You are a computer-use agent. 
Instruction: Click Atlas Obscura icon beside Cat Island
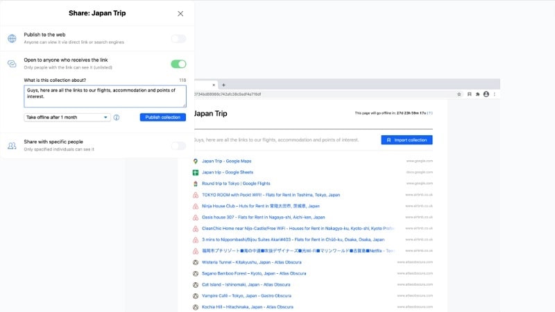tap(196, 285)
